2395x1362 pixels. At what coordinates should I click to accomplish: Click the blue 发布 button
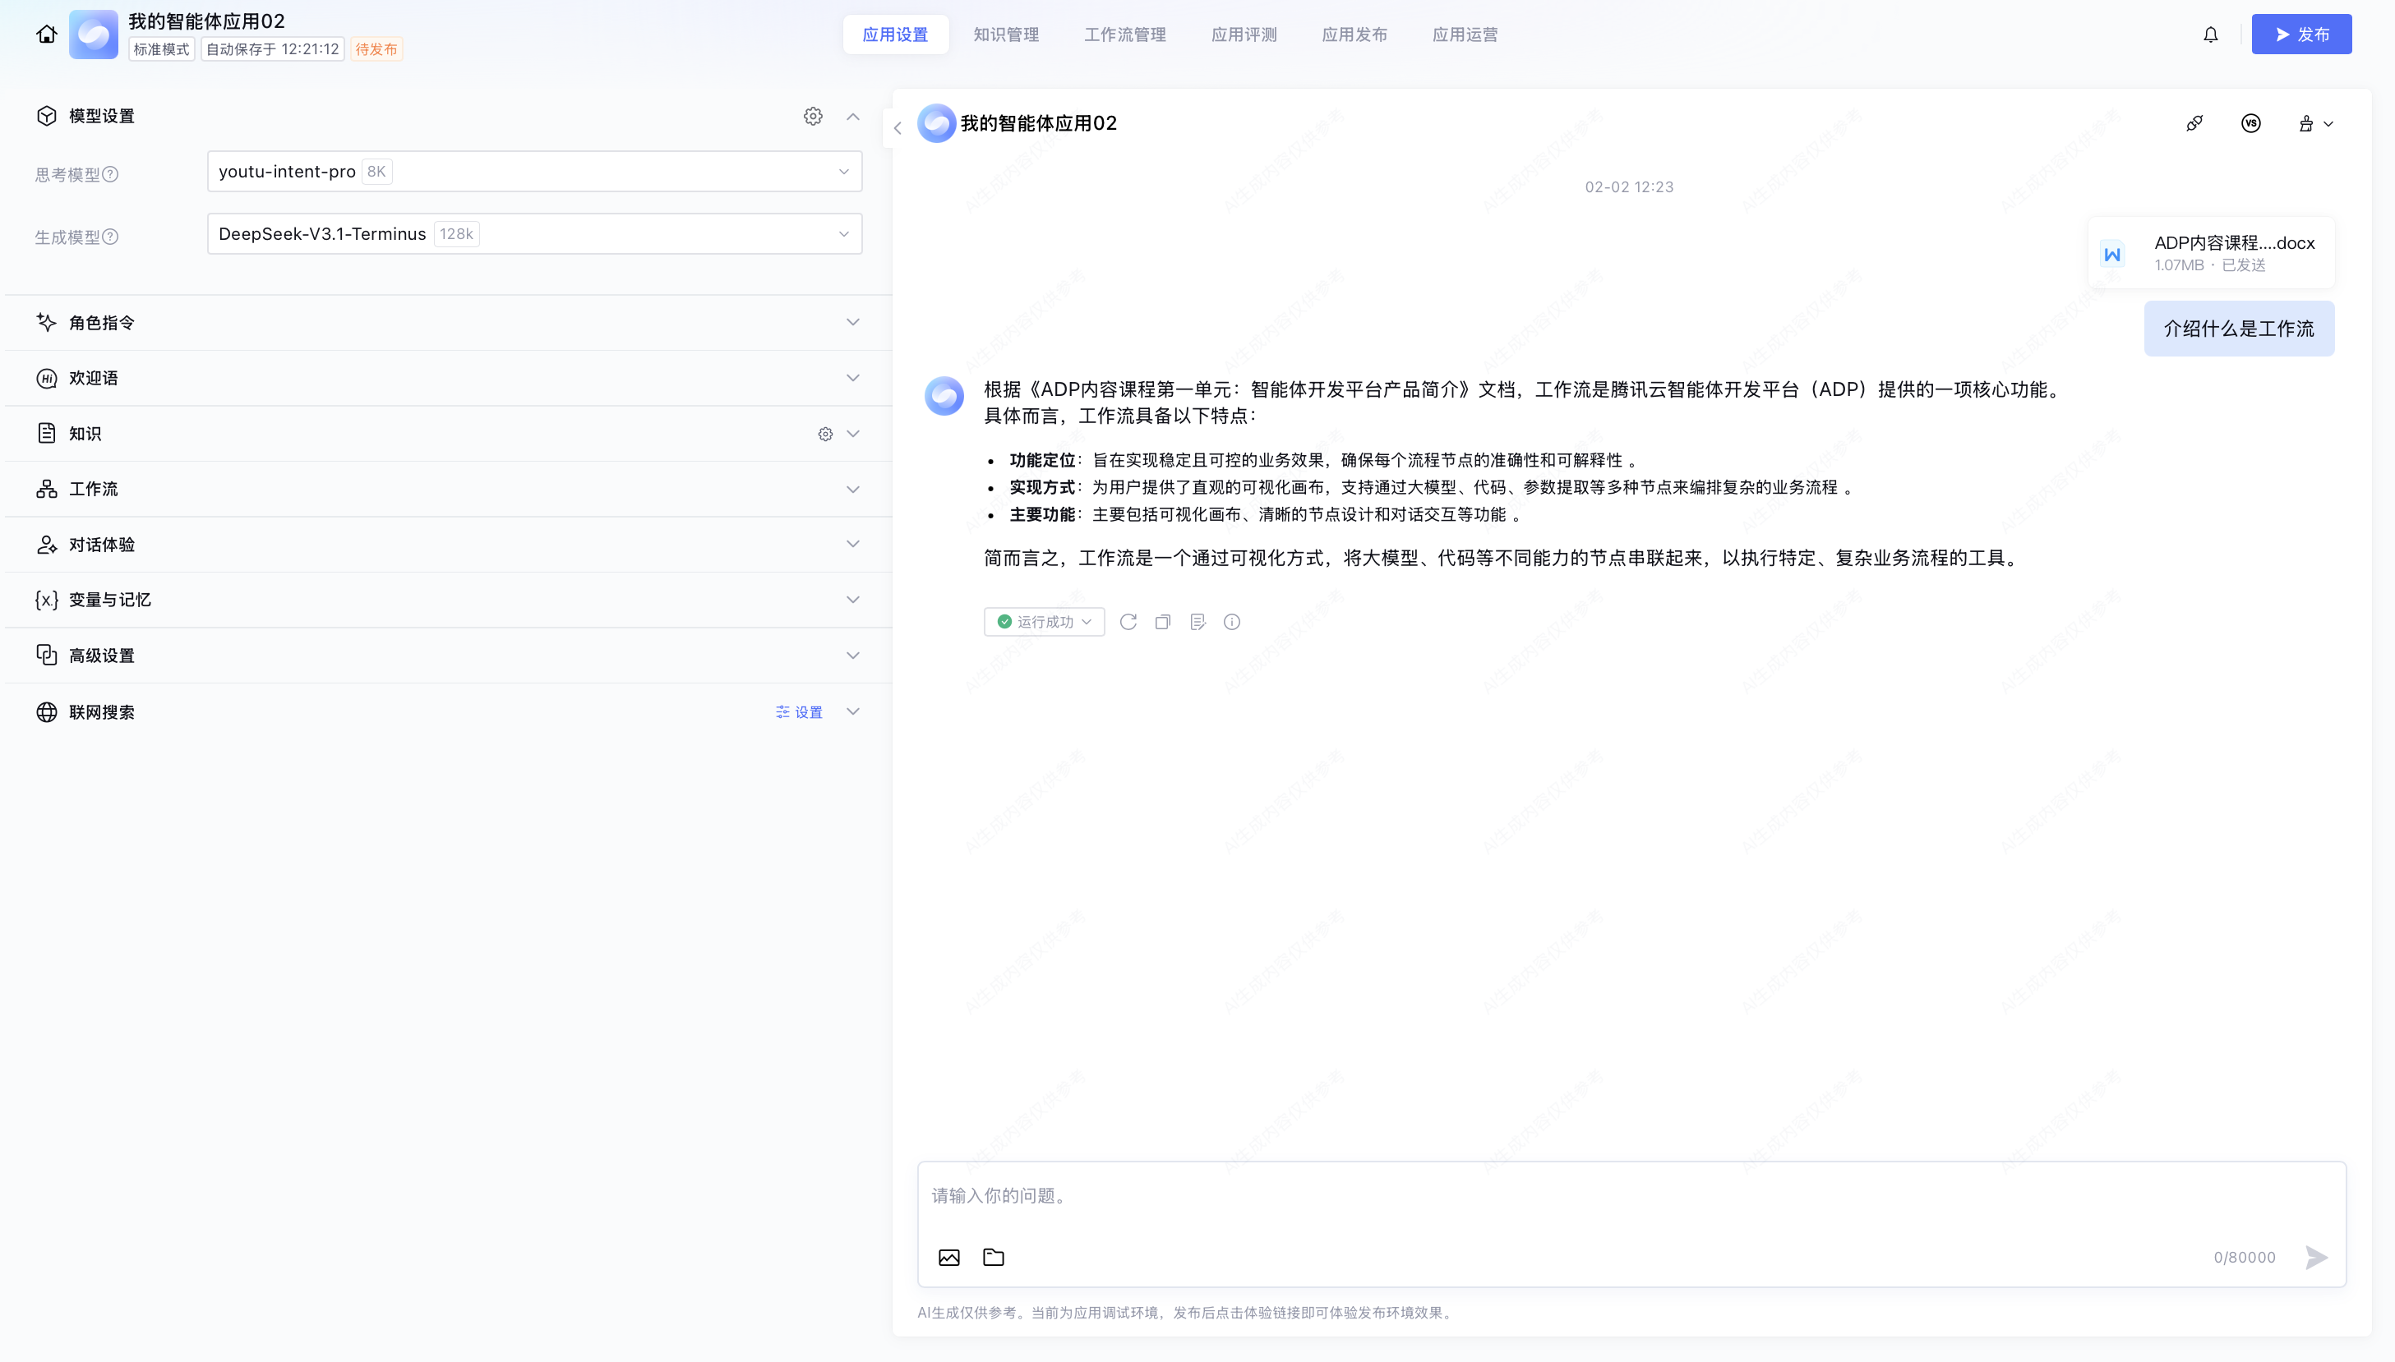[2300, 35]
